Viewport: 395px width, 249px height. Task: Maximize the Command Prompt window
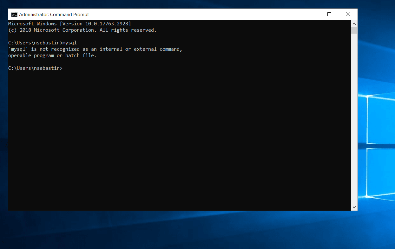[x=329, y=14]
